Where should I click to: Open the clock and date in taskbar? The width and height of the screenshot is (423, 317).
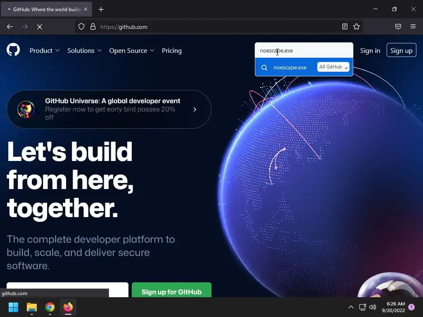point(394,307)
